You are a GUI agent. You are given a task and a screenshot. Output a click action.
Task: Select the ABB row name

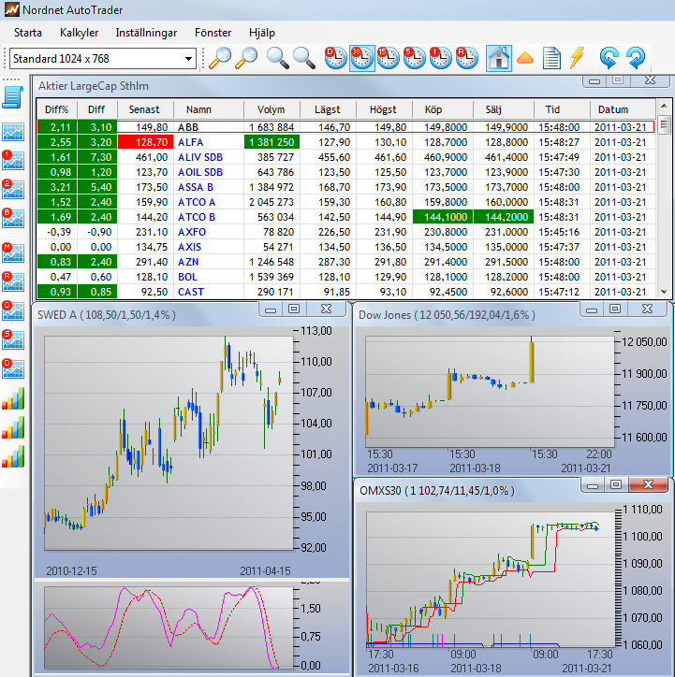pos(188,127)
